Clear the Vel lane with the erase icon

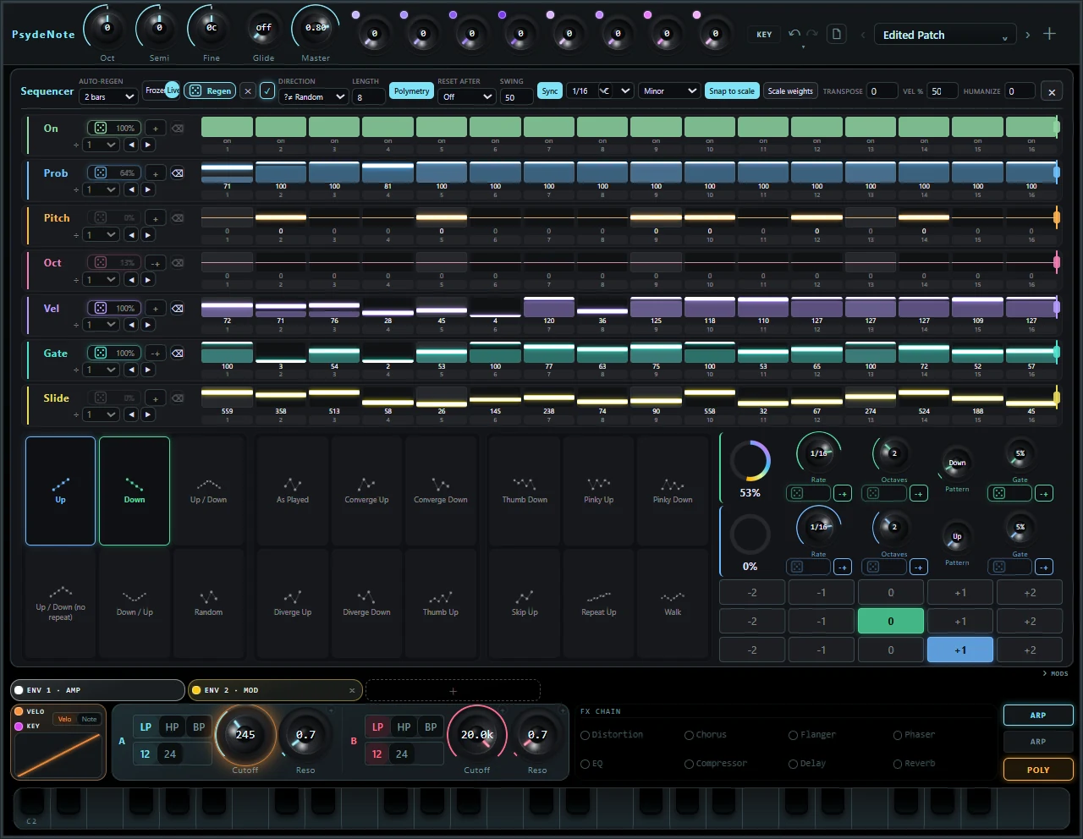click(178, 308)
